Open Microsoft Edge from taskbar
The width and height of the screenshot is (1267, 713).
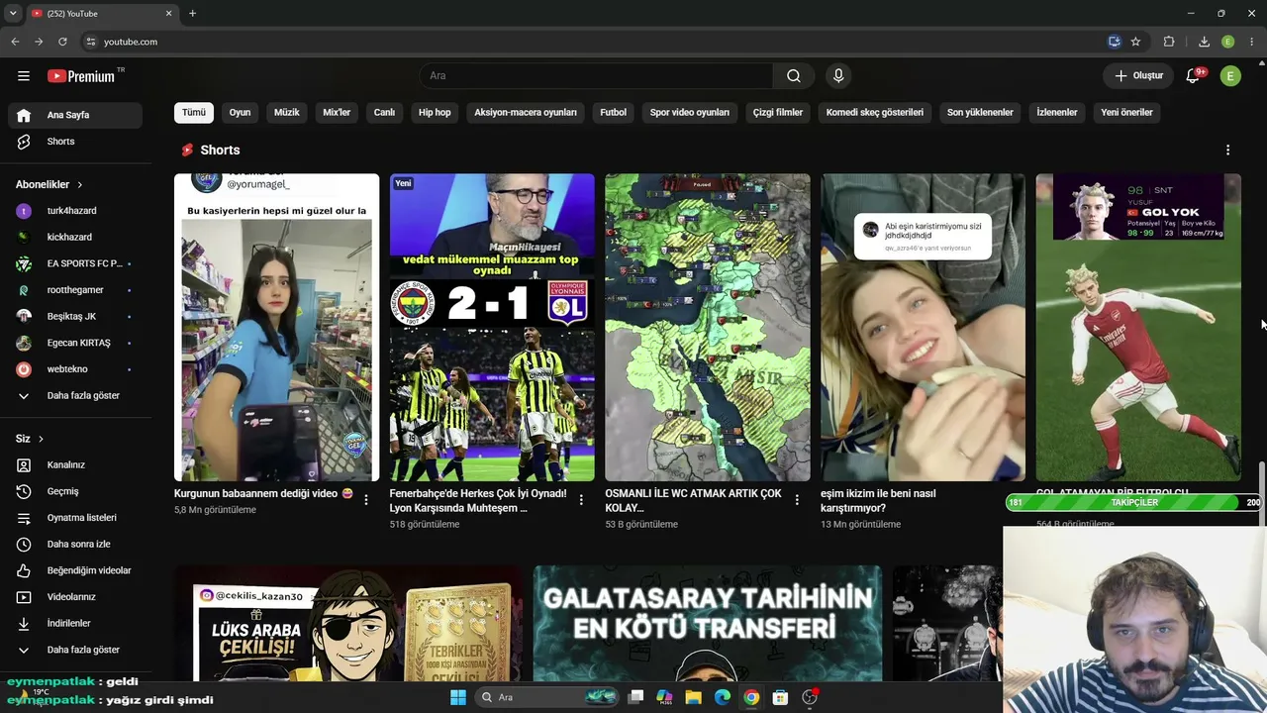click(723, 697)
